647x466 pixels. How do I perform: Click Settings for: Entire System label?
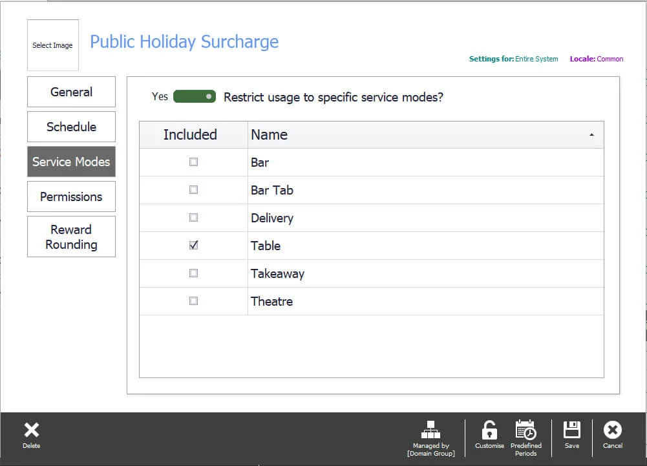coord(513,59)
